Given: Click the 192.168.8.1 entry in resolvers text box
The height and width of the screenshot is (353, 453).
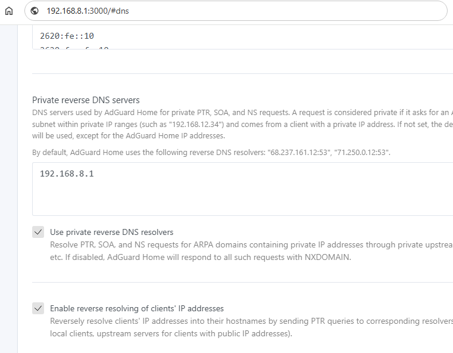Looking at the screenshot, I should click(67, 174).
